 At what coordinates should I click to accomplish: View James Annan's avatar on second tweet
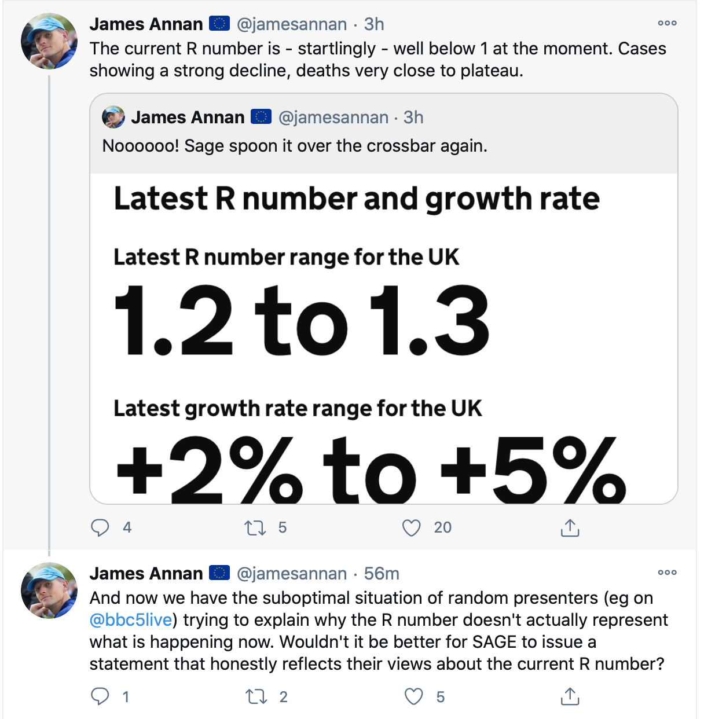[x=49, y=590]
